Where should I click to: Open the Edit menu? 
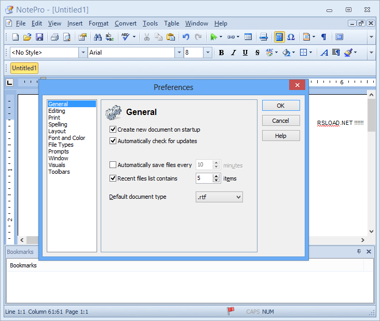point(36,23)
